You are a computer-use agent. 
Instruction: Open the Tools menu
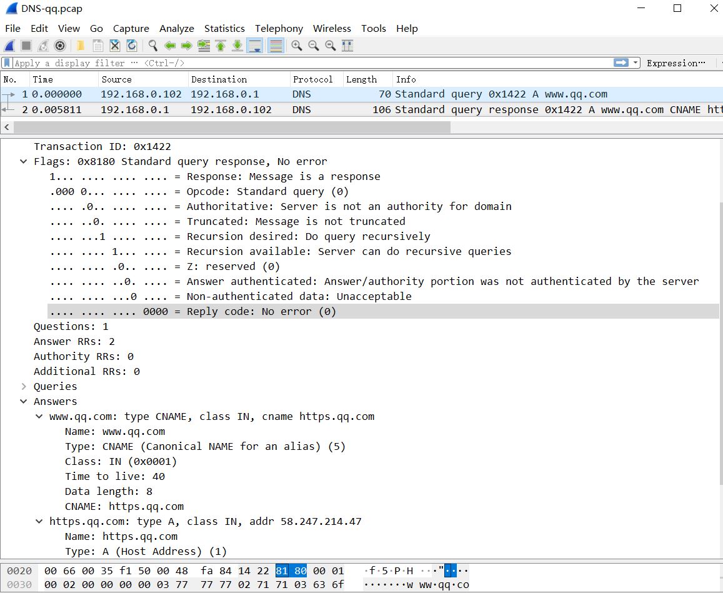click(374, 29)
